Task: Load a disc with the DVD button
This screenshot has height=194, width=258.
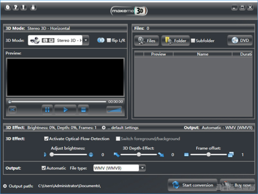Action: [240, 40]
